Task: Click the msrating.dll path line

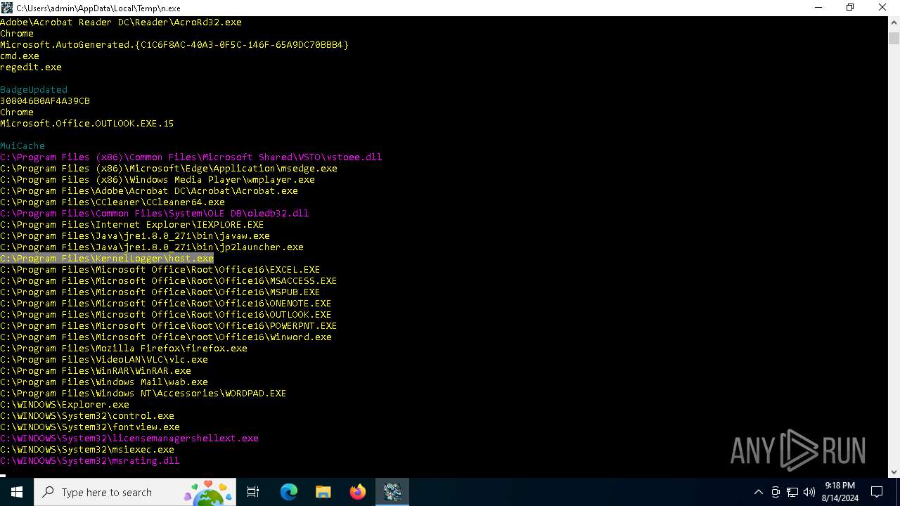Action: tap(90, 461)
